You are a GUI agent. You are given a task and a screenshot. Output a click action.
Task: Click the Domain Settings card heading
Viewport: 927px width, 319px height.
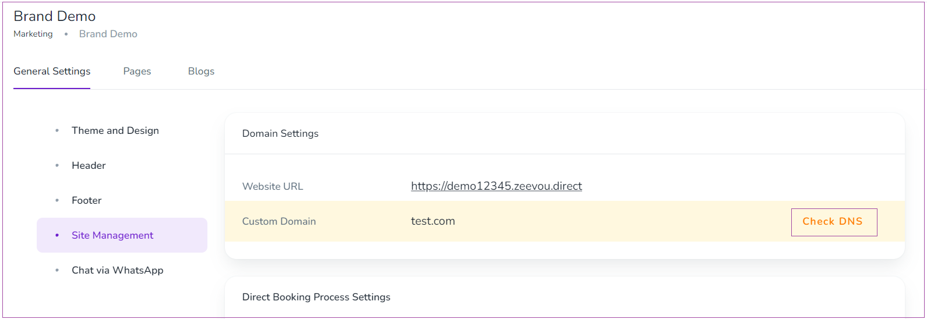(x=280, y=133)
